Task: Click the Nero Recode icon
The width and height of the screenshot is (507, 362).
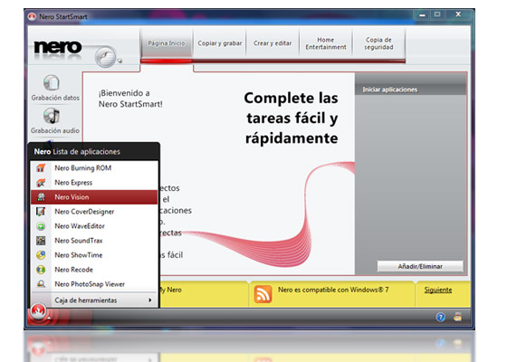Action: tap(41, 270)
